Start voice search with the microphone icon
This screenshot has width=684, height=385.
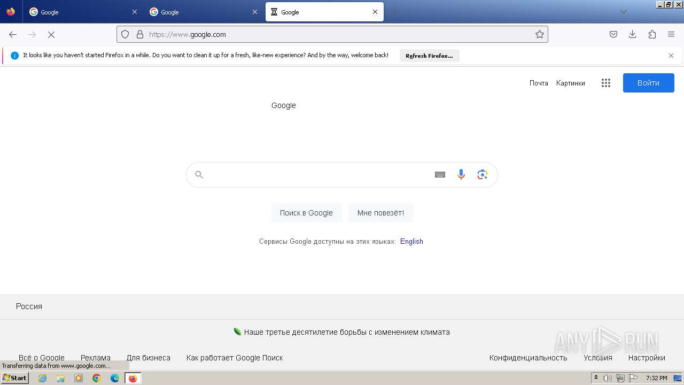[461, 174]
